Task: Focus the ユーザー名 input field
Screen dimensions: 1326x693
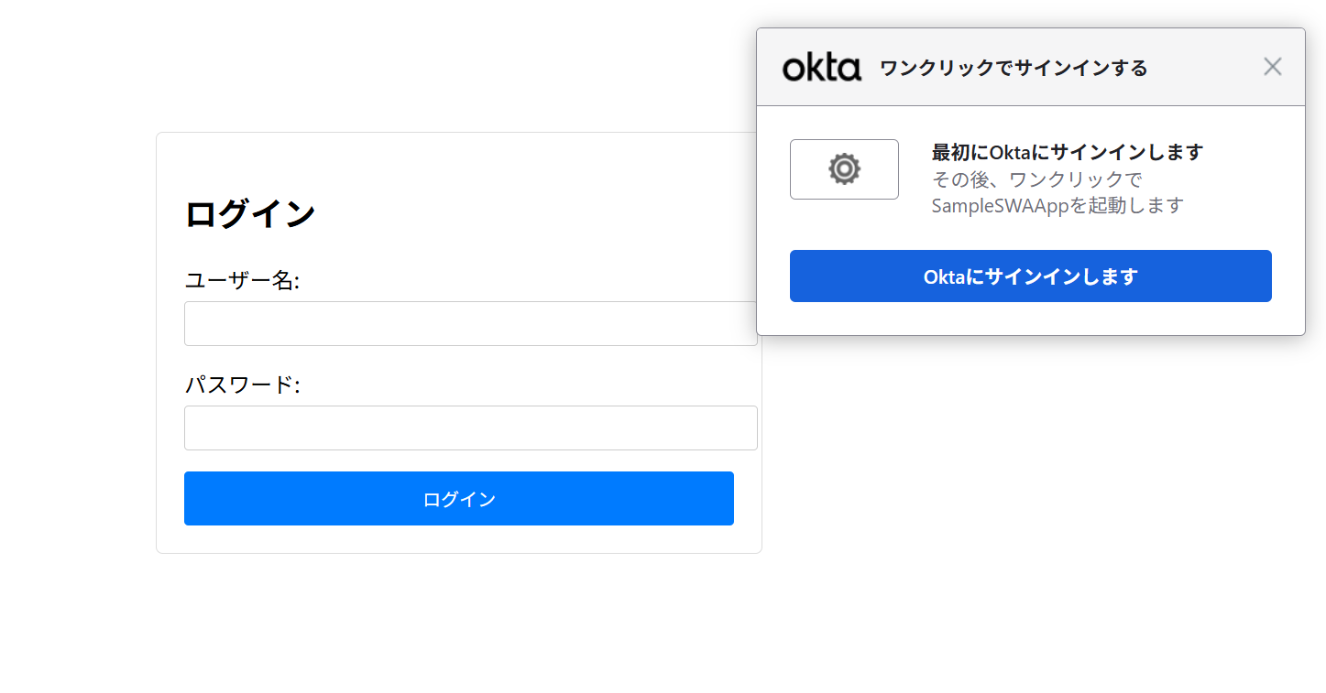Action: tap(470, 324)
